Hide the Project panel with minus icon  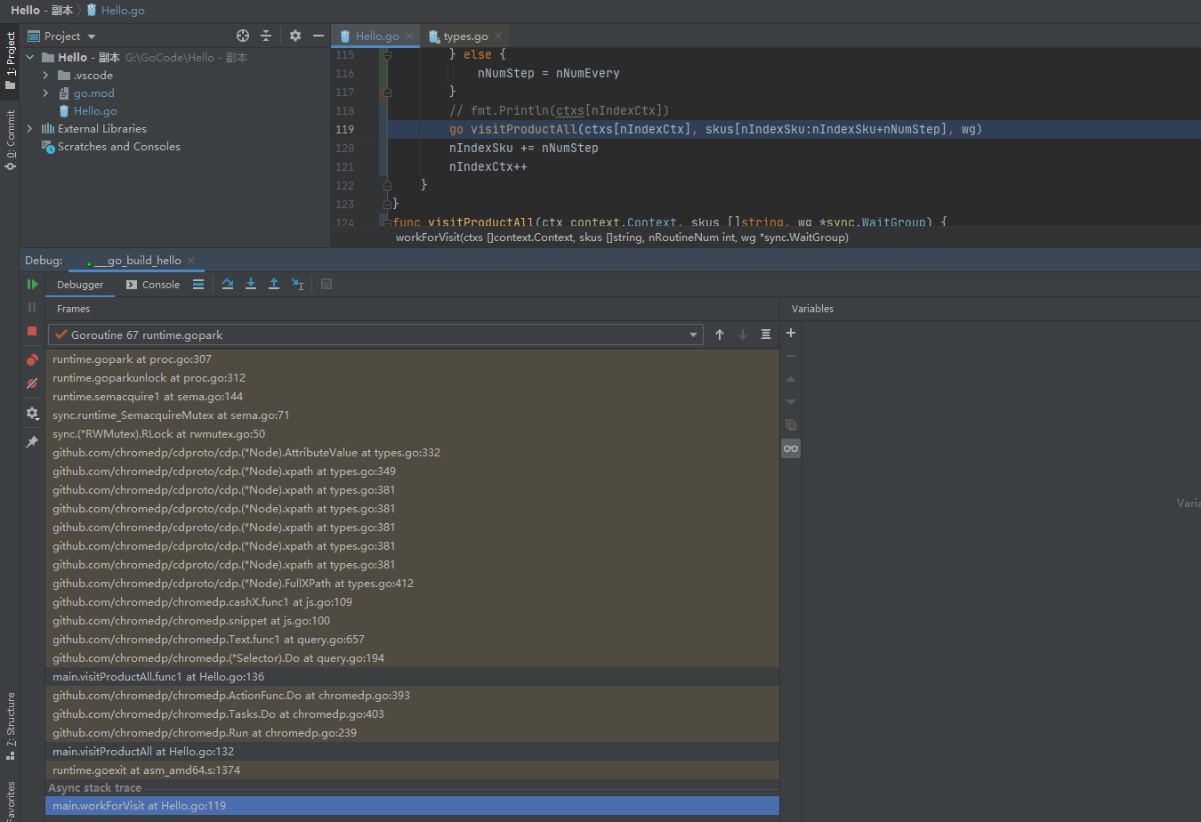[318, 36]
